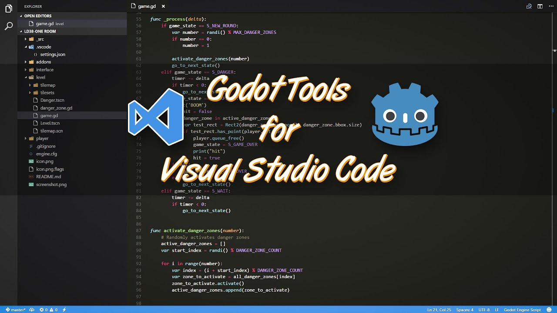This screenshot has width=557, height=313.
Task: Change the LF end-of-line sequence
Action: [x=497, y=310]
